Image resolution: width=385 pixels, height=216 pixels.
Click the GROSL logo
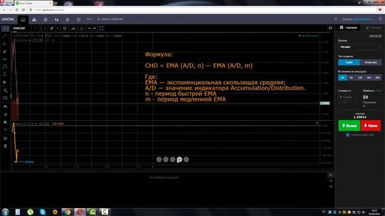click(x=8, y=19)
